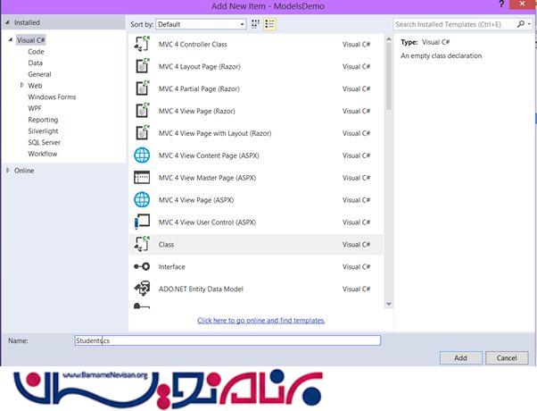Switch to medium icons list view
The width and height of the screenshot is (537, 411).
(269, 24)
